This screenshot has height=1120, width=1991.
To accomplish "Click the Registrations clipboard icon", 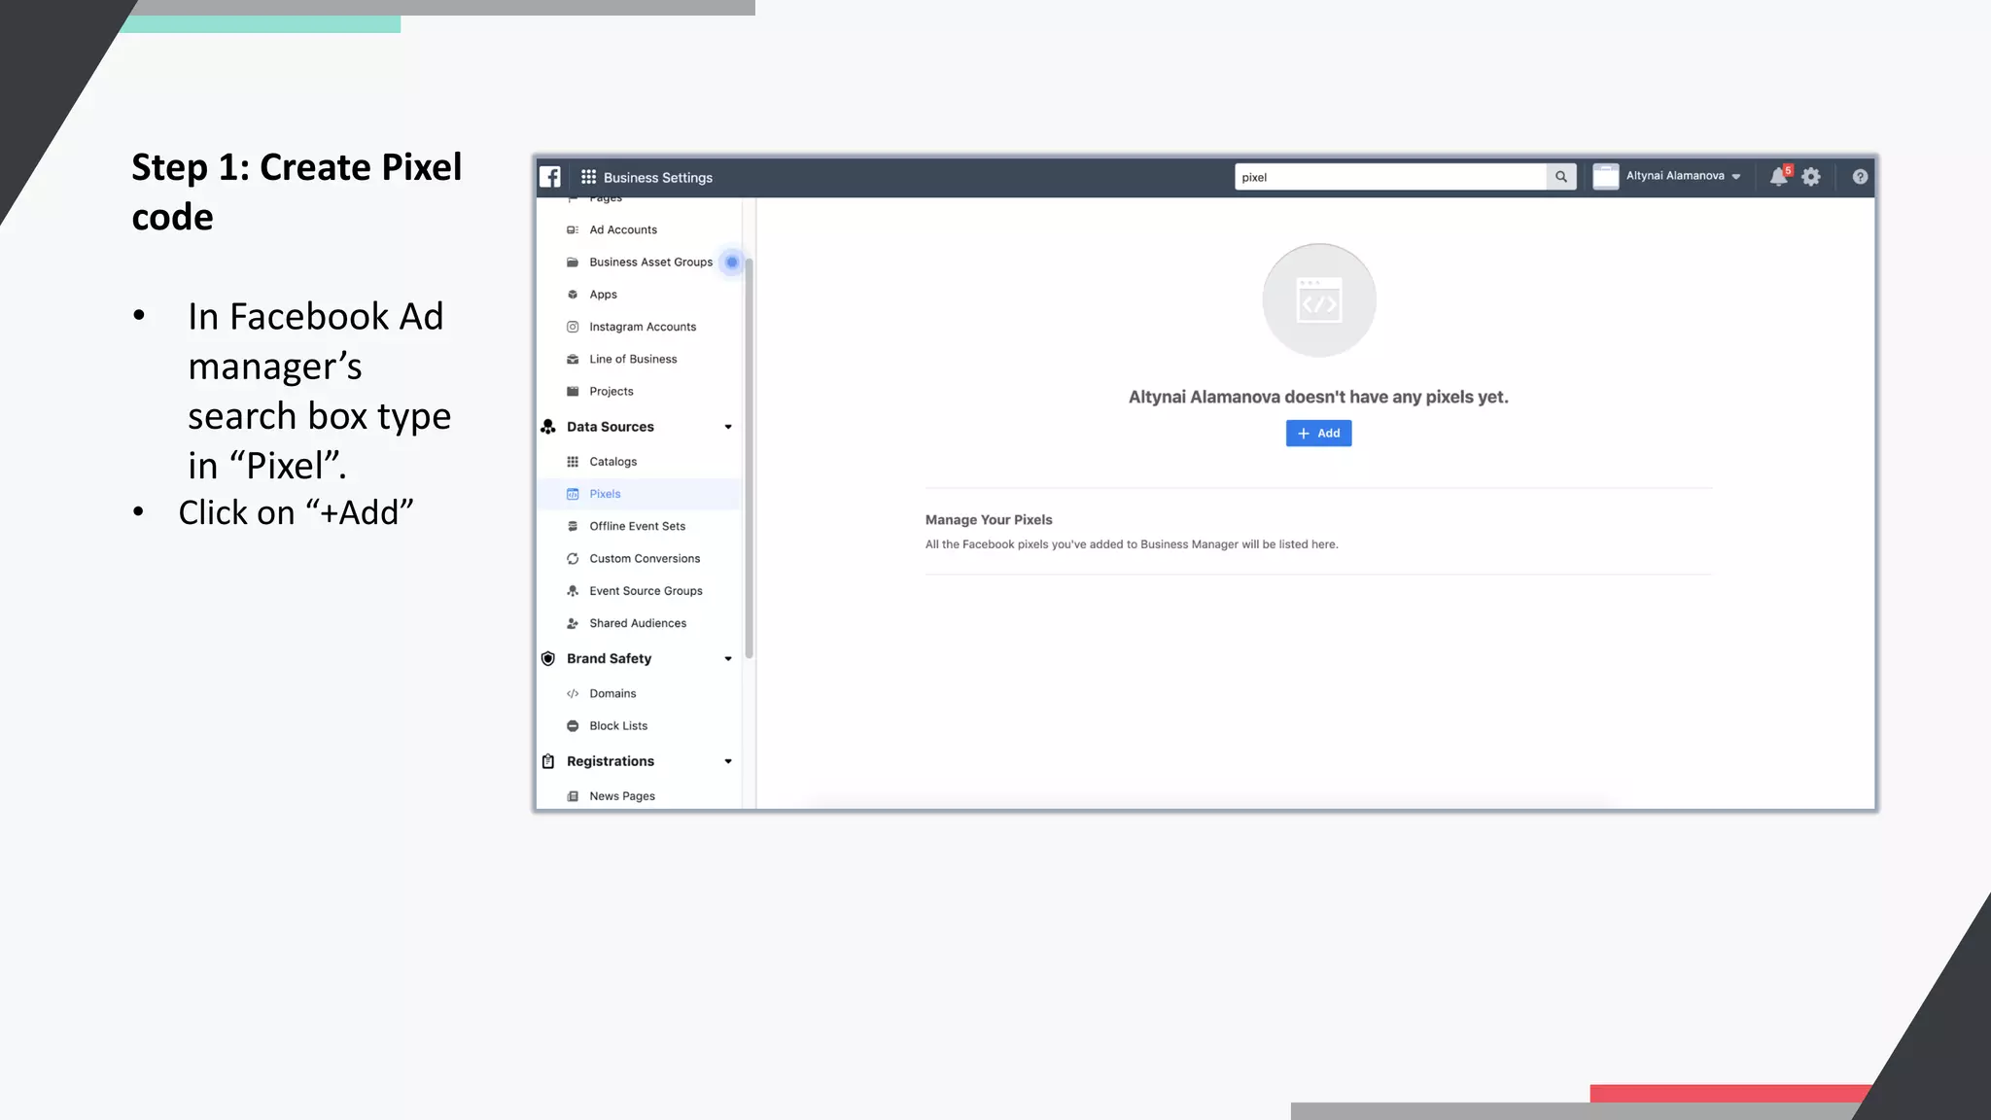I will [548, 761].
